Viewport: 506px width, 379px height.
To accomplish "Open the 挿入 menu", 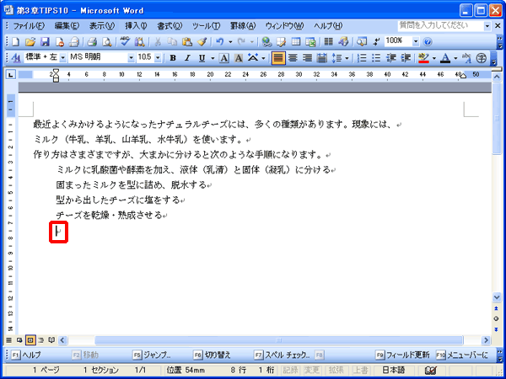I will pos(136,26).
